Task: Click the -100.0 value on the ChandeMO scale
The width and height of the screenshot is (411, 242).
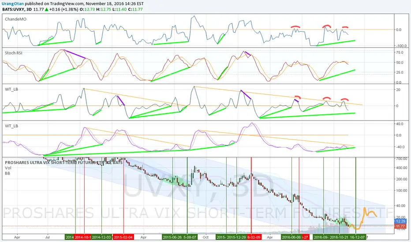Action: [x=401, y=46]
